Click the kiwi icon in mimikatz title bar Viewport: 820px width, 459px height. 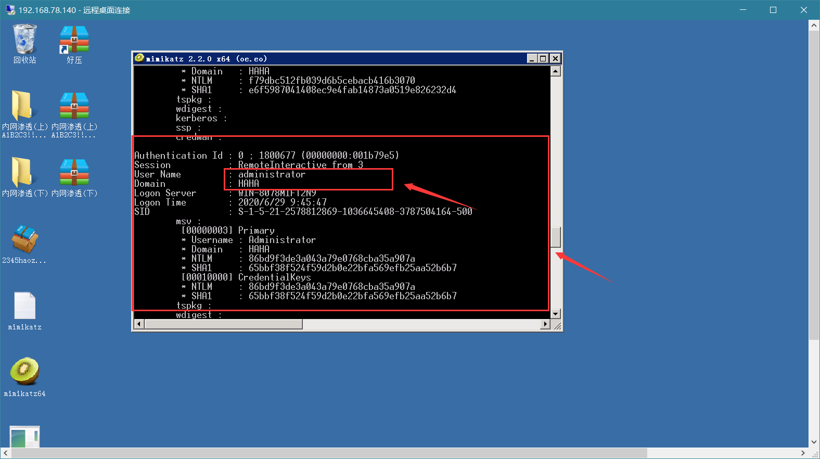[139, 58]
